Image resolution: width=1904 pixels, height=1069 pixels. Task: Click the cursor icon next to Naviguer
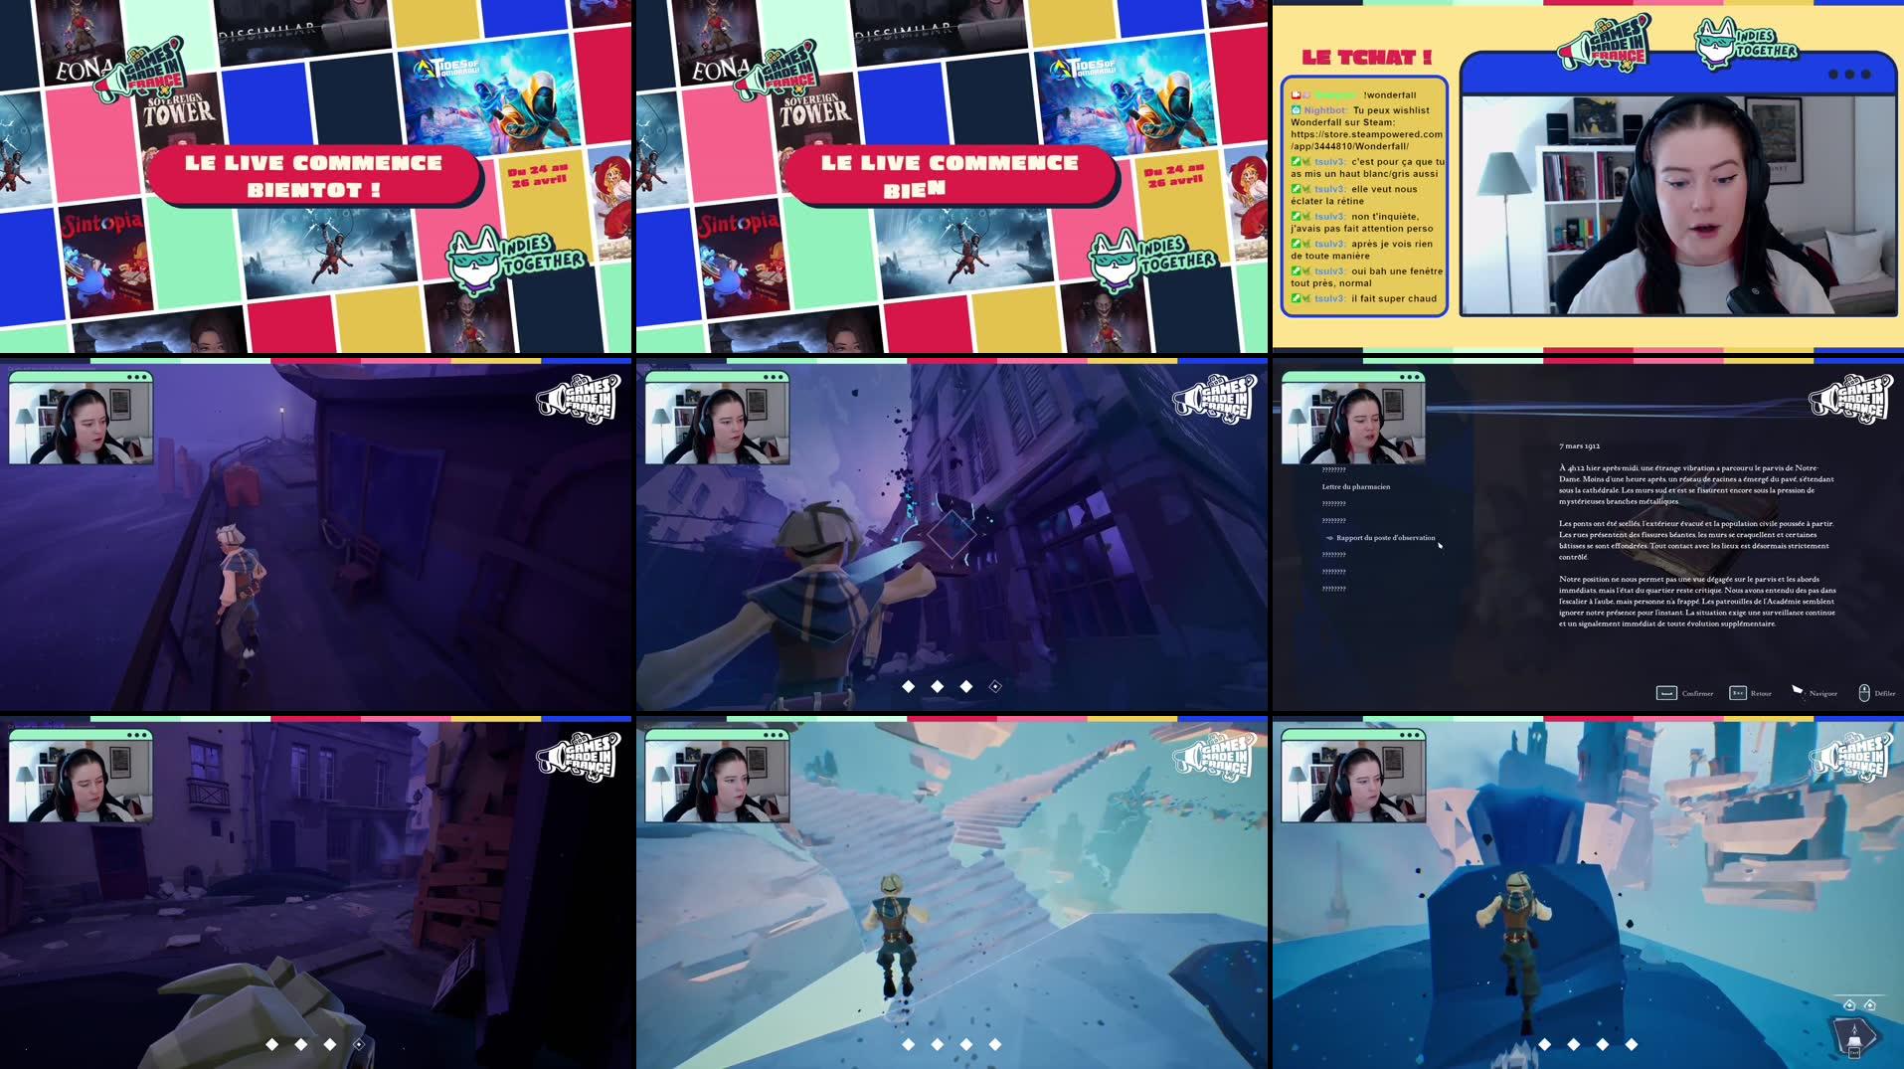pos(1798,691)
